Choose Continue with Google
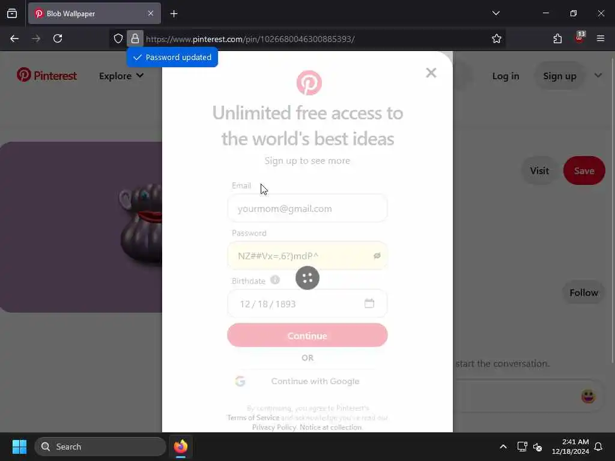This screenshot has width=615, height=461. click(x=307, y=381)
